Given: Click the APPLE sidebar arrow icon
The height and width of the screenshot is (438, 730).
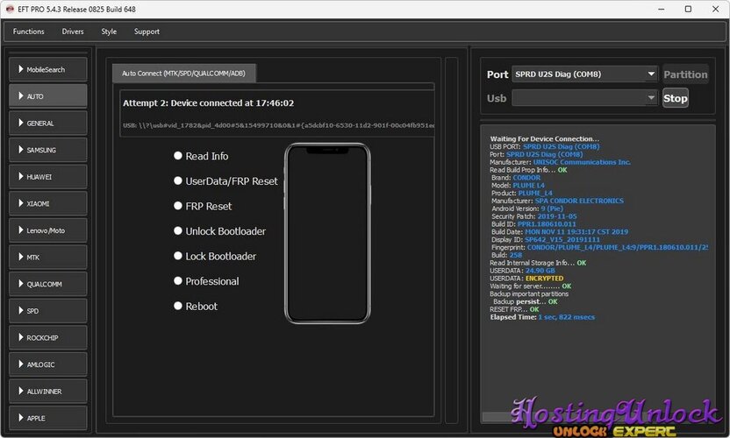Looking at the screenshot, I should click(20, 418).
